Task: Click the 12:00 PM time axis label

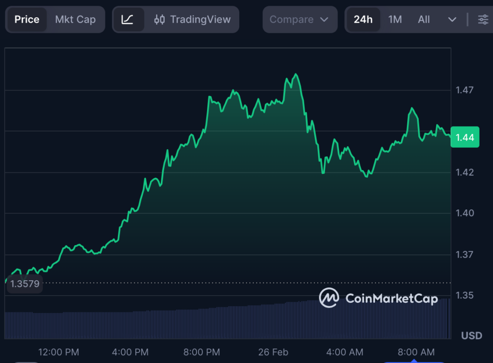Action: [x=59, y=352]
